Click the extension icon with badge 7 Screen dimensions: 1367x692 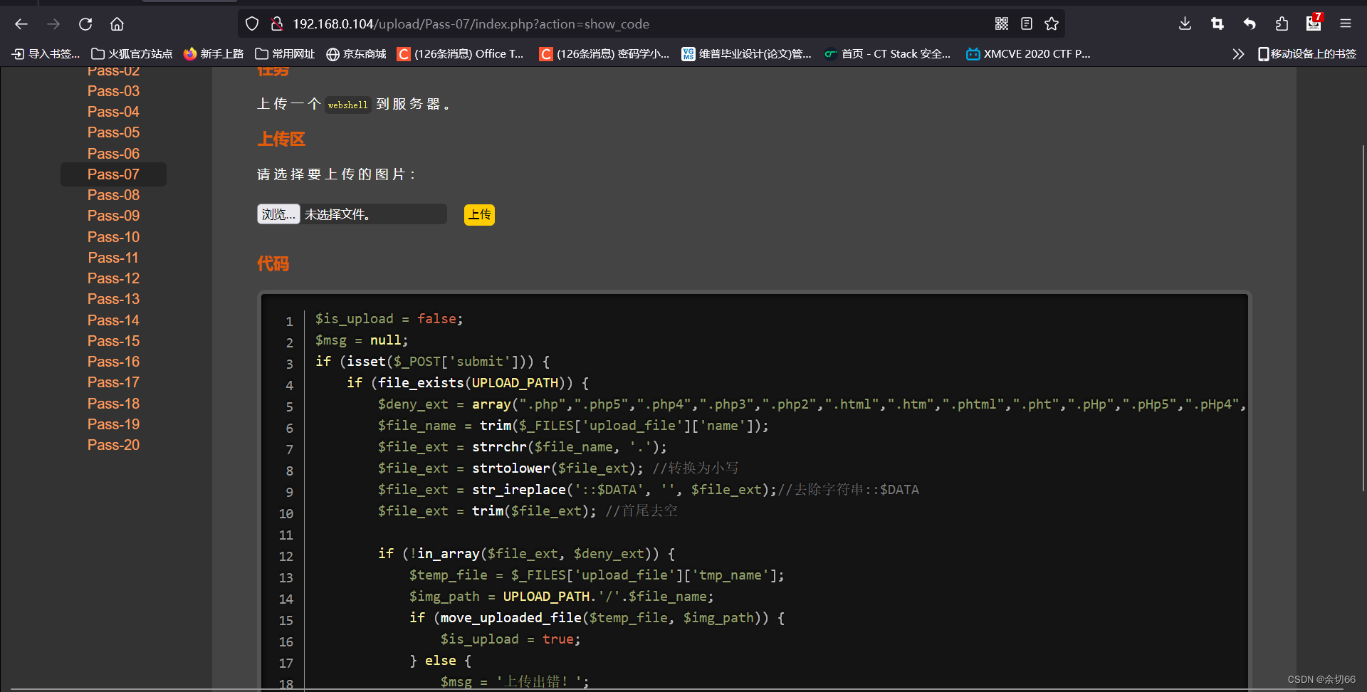click(1314, 23)
